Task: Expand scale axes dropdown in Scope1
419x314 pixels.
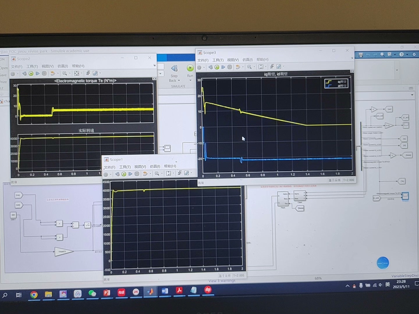Action: point(173,173)
